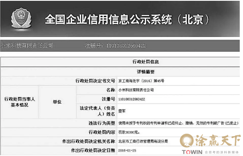
Task: Click legal representative name 雷军
Action: coord(122,111)
